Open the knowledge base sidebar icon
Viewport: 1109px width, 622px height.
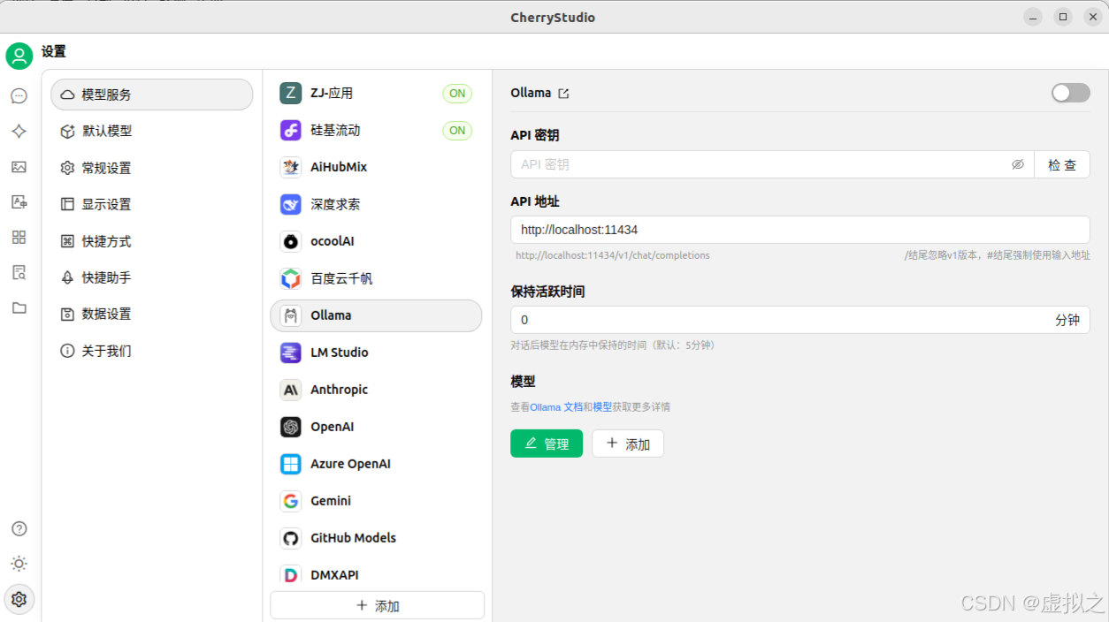click(19, 272)
